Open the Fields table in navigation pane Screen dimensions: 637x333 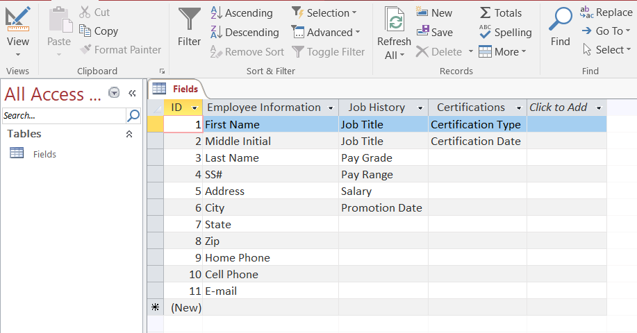(x=44, y=154)
